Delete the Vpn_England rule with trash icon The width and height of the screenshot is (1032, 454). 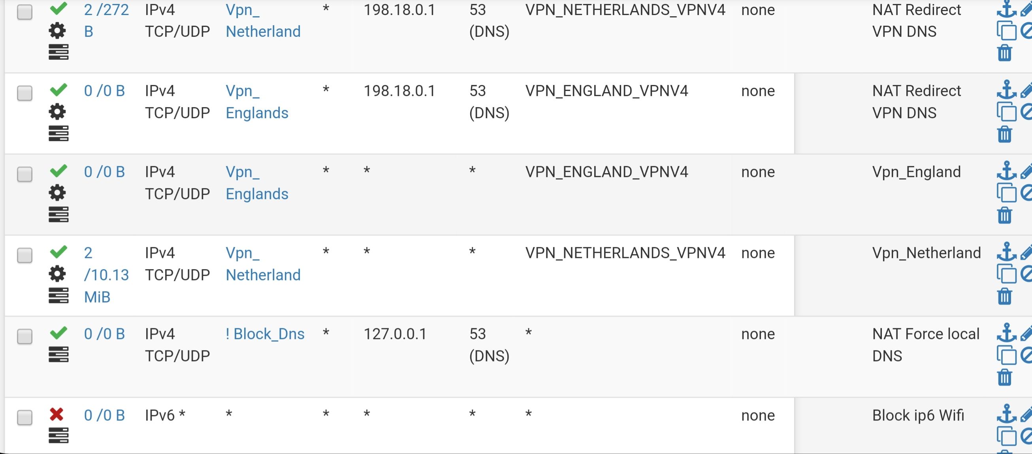[1004, 215]
